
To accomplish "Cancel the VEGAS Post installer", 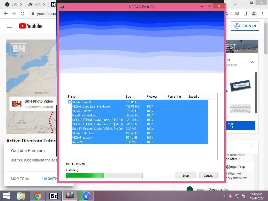I will pos(208,176).
